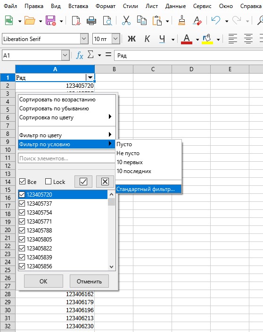
Task: Click the formula input line
Action: pyautogui.click(x=189, y=56)
